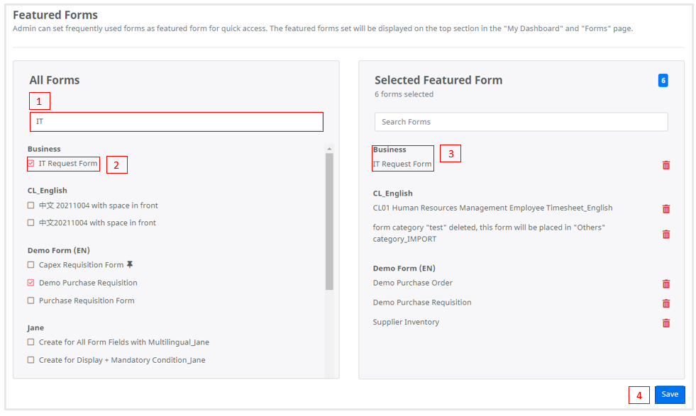Screen dimensions: 696x416
Task: Click the CL_English heading in All Forms
Action: pyautogui.click(x=47, y=191)
